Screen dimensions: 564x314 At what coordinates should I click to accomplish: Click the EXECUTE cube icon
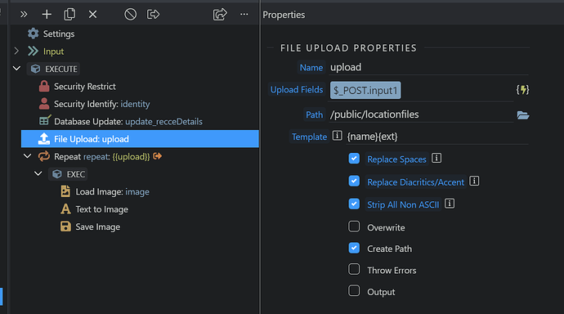(x=36, y=69)
